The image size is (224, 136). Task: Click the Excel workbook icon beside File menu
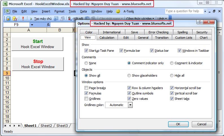[8, 11]
